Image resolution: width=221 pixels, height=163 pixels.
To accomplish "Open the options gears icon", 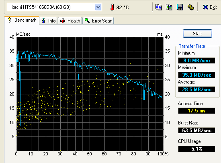I will 190,7.
